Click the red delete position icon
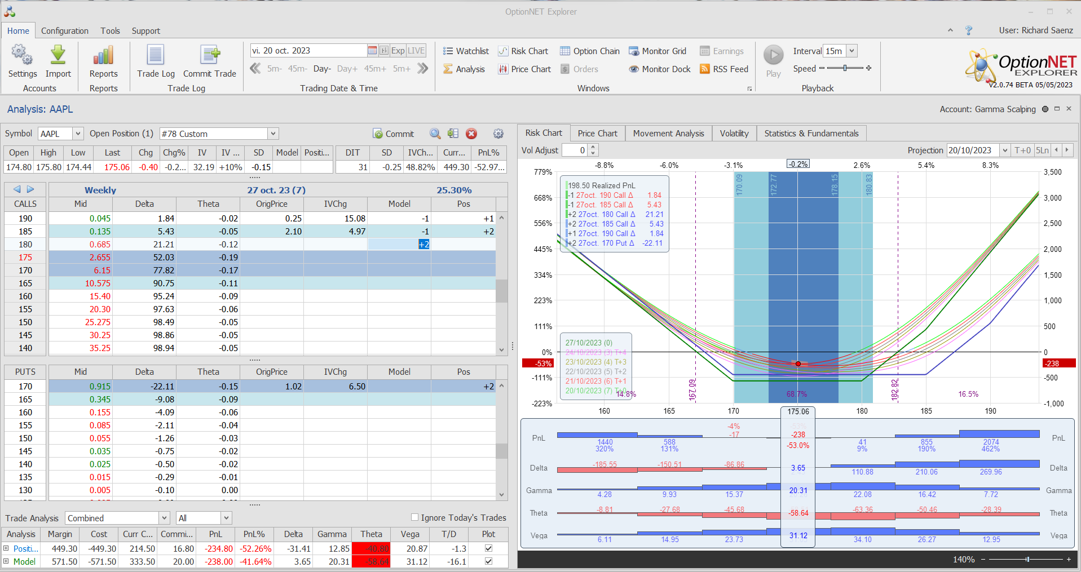This screenshot has height=572, width=1081. tap(471, 134)
